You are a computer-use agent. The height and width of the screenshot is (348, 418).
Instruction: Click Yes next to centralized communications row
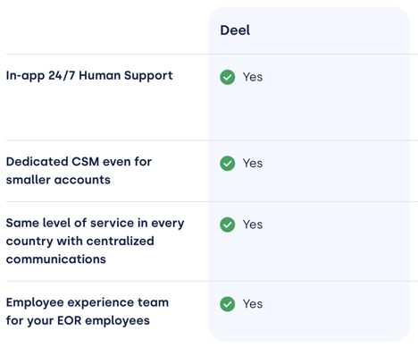coord(253,225)
